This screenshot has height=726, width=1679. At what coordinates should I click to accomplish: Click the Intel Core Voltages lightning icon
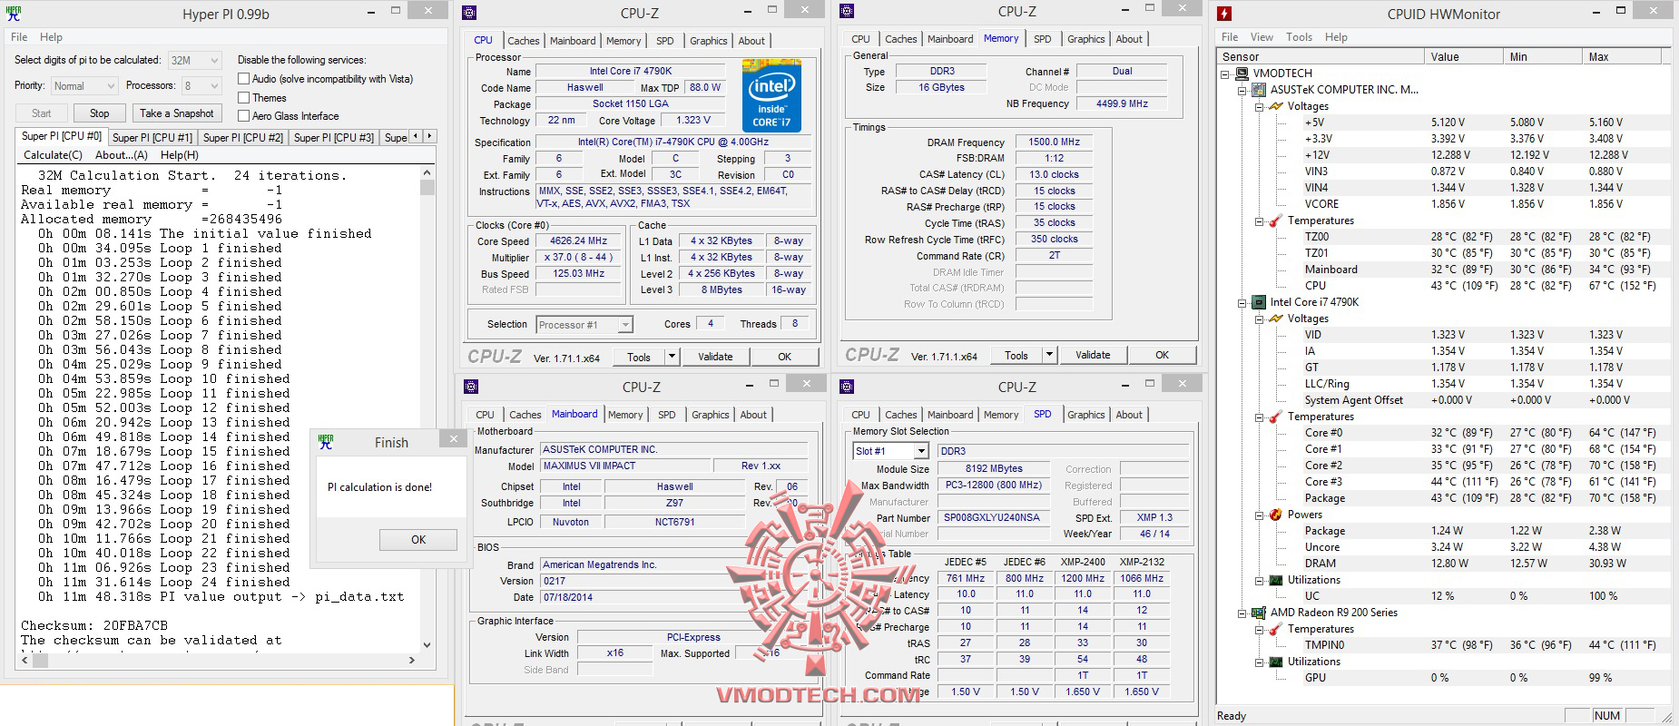(1276, 319)
